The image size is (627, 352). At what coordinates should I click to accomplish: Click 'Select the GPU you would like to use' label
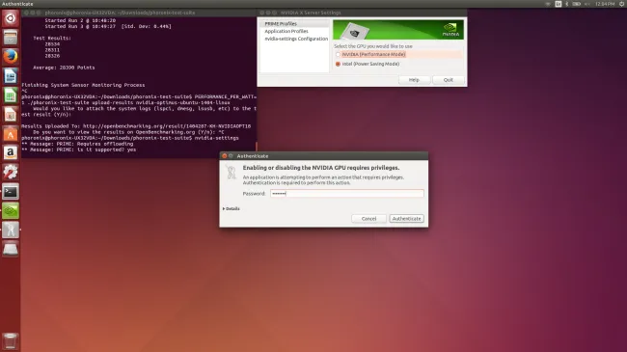pos(373,46)
